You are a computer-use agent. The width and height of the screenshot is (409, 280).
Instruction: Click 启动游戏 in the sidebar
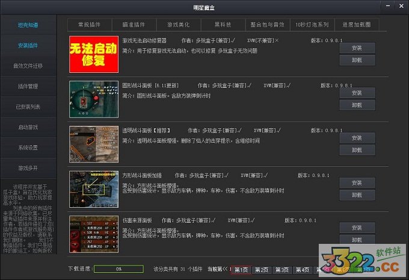click(28, 127)
